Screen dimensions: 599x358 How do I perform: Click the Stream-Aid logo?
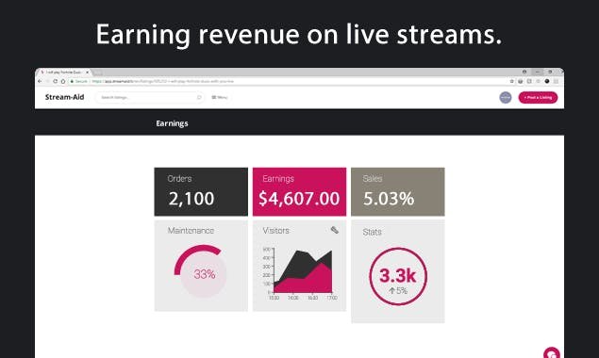64,97
